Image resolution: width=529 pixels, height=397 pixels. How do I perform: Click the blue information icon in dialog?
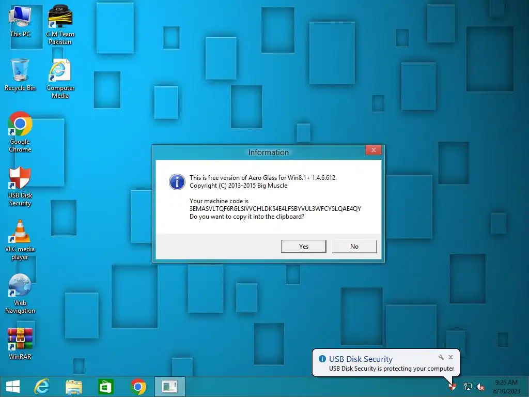click(177, 182)
